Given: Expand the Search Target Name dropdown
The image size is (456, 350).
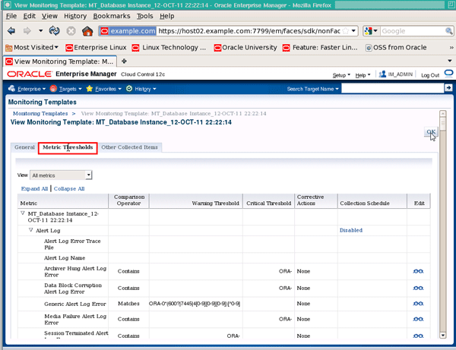Looking at the screenshot, I should point(312,89).
